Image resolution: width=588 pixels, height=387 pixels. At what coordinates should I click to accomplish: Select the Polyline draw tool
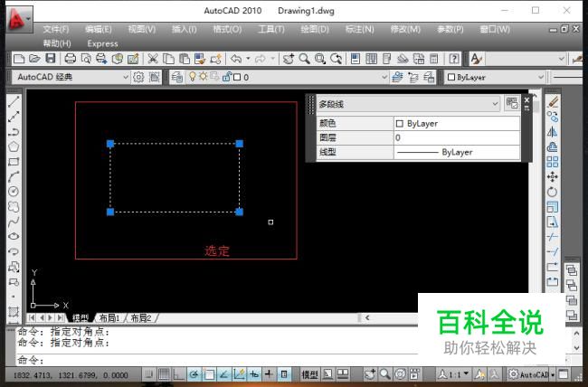14,132
